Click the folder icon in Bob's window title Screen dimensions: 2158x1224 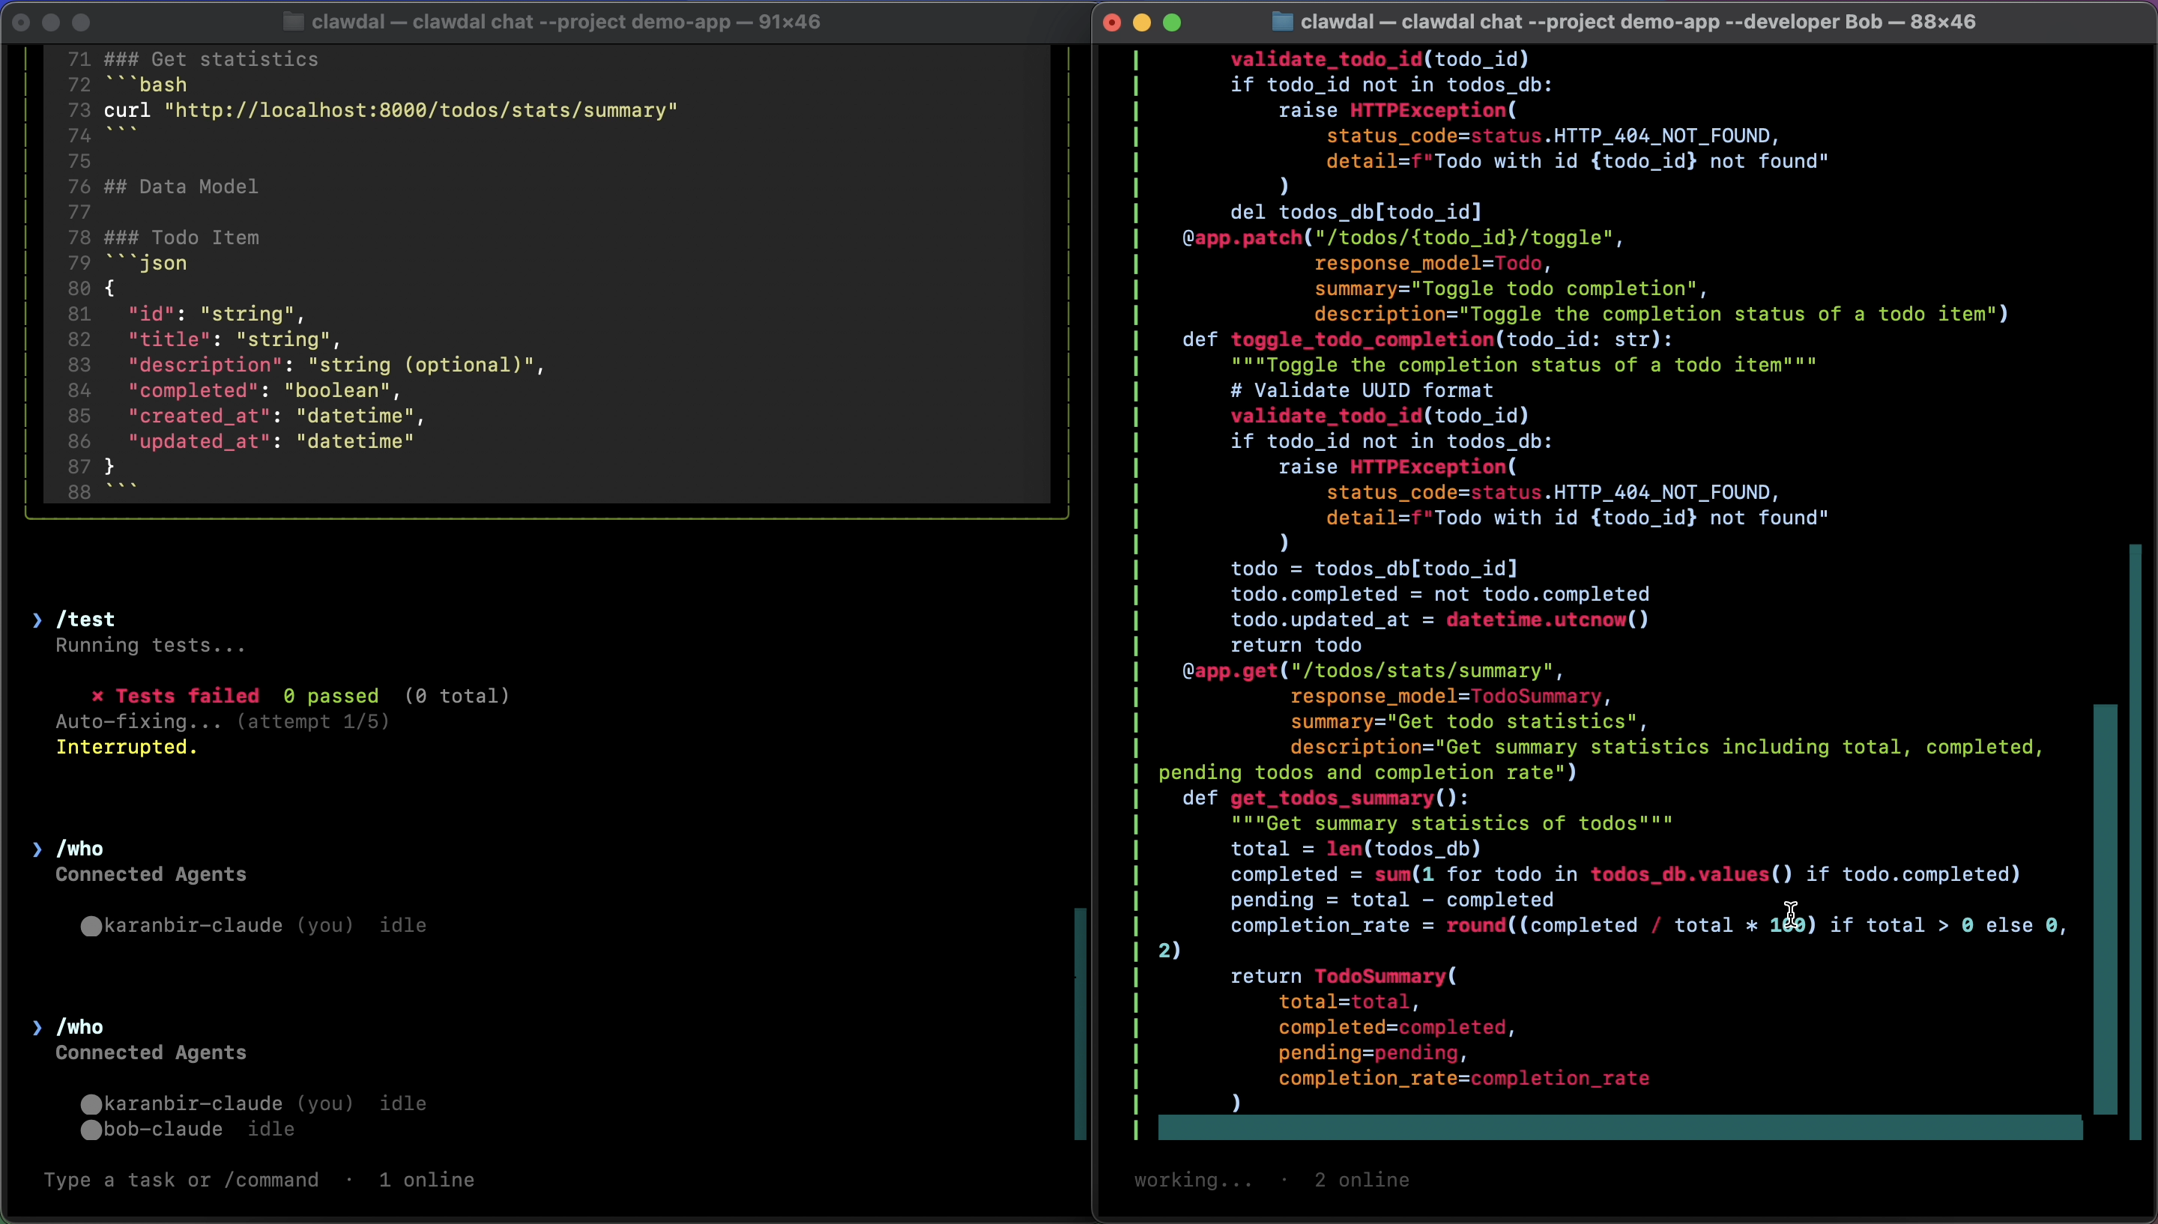coord(1282,22)
